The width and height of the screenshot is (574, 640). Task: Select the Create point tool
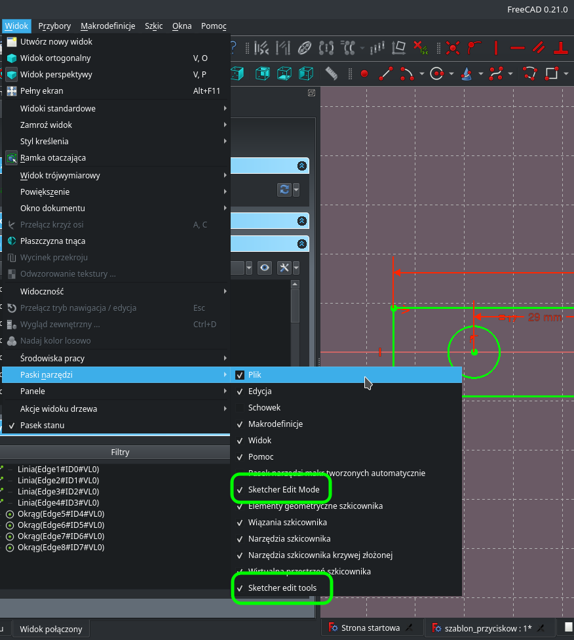[x=364, y=73]
